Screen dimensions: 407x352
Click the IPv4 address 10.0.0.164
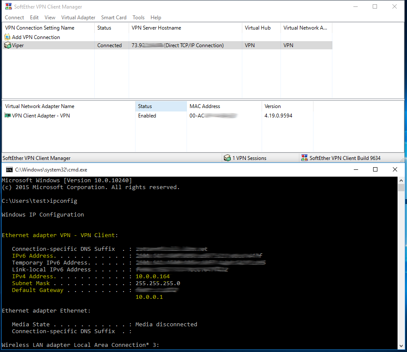tap(153, 277)
